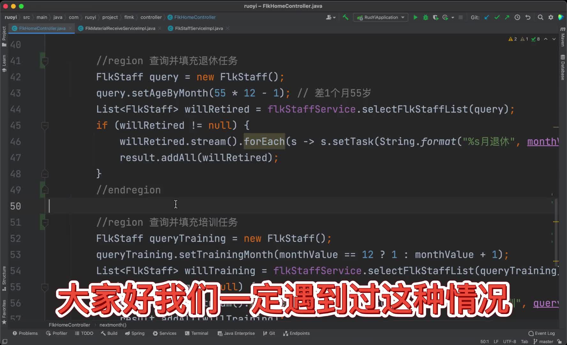Open the Database tool window
The width and height of the screenshot is (567, 345).
(563, 67)
